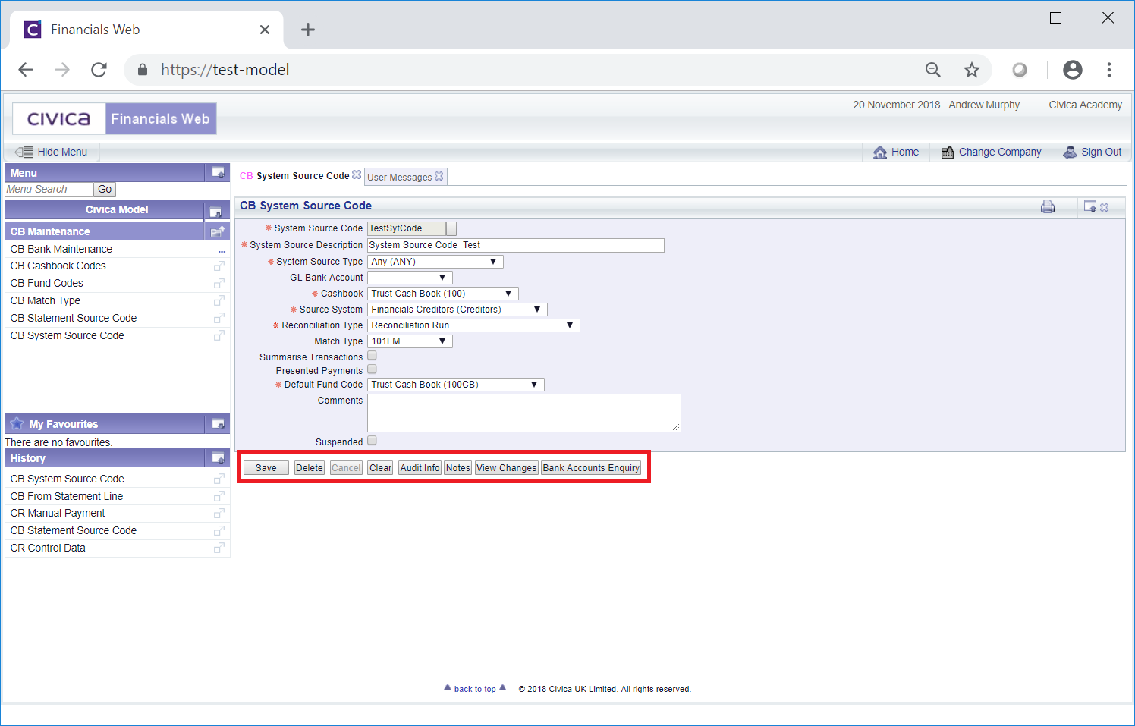Click the Notes button

point(458,468)
